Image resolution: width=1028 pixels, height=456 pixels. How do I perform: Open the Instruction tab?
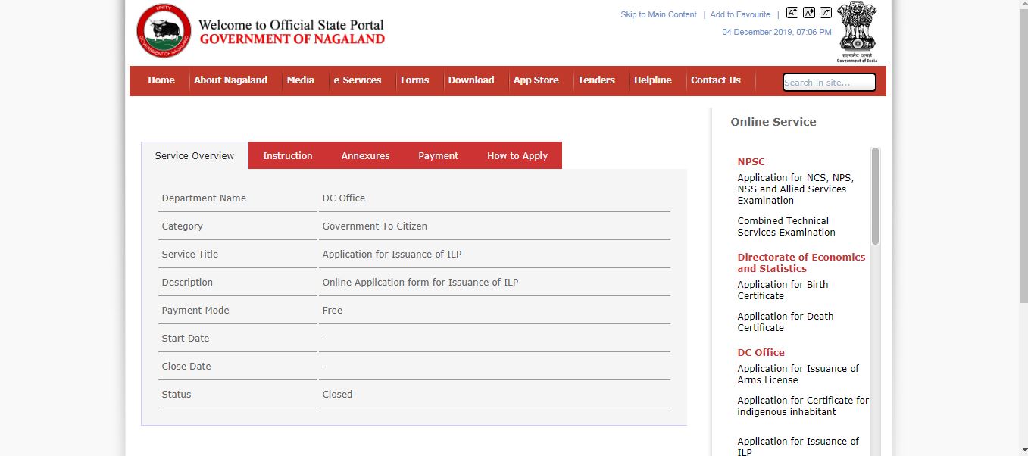tap(287, 156)
